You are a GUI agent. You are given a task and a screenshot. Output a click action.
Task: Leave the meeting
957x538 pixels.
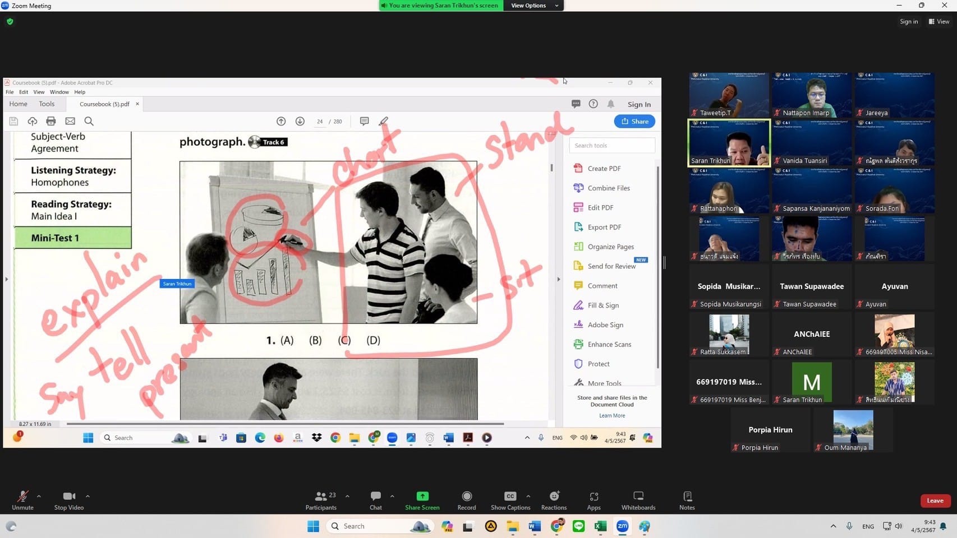point(935,500)
